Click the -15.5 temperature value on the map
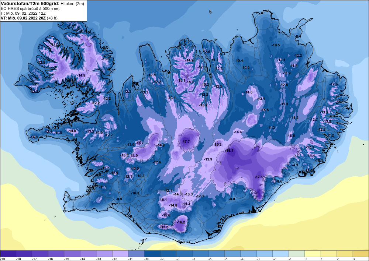 point(265,110)
